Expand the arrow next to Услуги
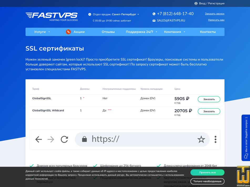 click(x=49, y=32)
